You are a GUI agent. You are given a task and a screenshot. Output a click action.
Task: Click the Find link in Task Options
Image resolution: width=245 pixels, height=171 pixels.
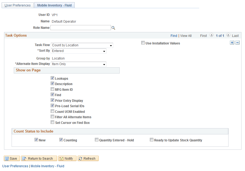(174, 36)
